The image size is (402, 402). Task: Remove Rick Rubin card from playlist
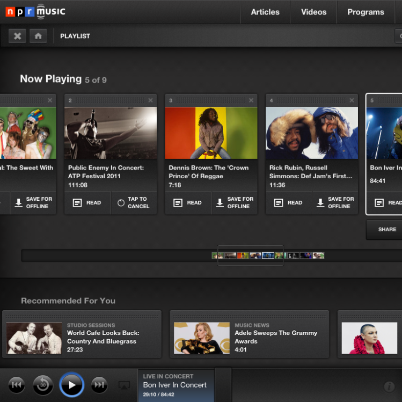point(352,100)
